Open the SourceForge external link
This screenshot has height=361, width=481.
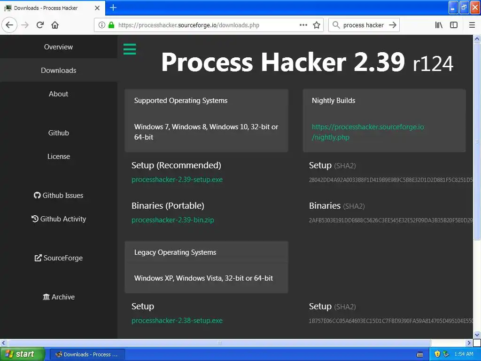point(58,258)
